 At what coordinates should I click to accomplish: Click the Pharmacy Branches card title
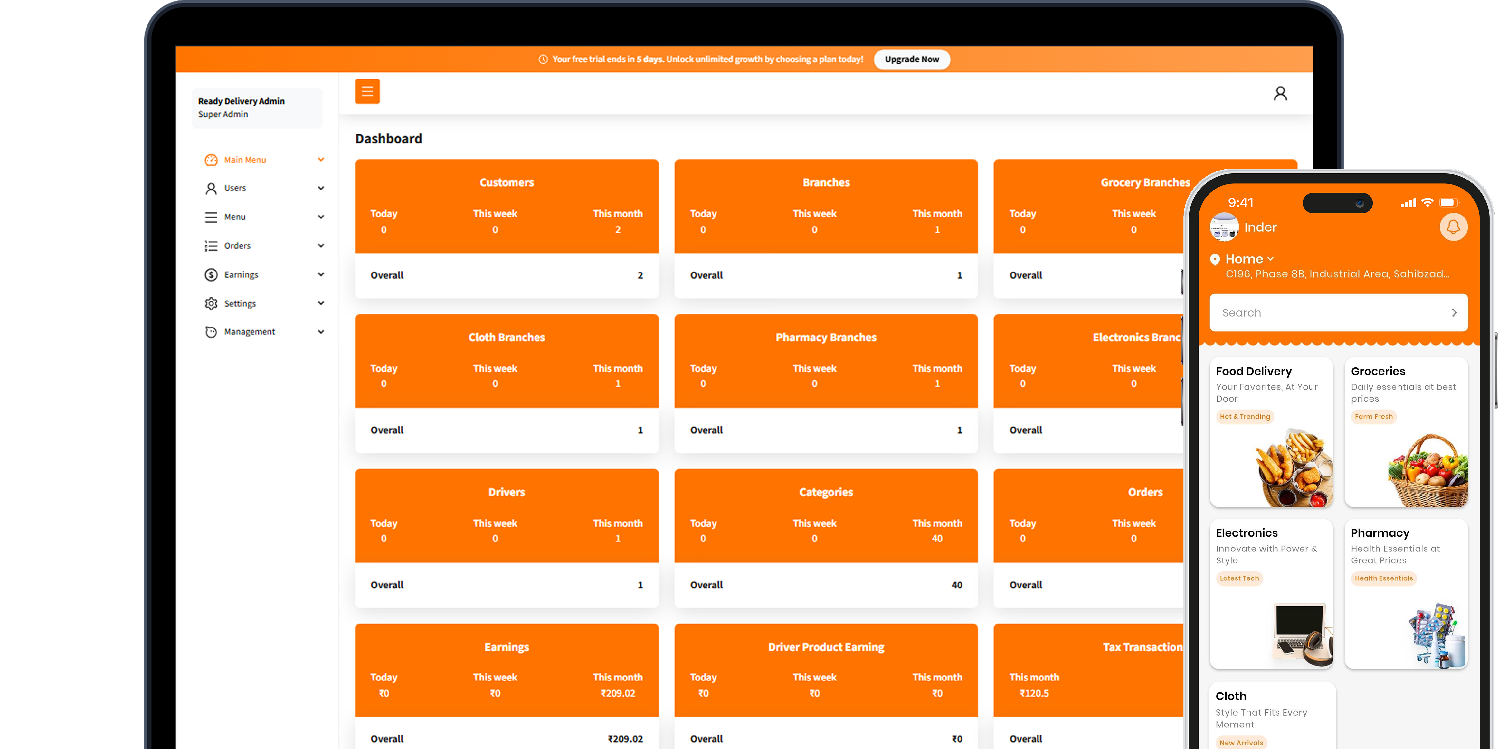(826, 338)
